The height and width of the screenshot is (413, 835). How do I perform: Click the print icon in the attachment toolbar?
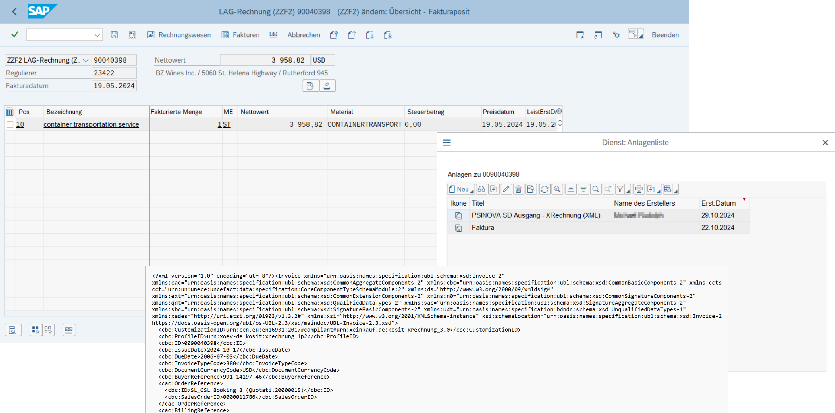[x=639, y=189]
